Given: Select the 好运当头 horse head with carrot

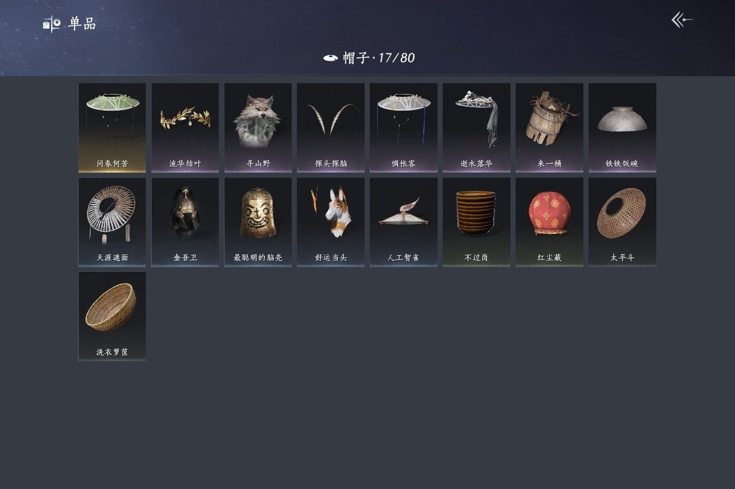Looking at the screenshot, I should pyautogui.click(x=331, y=222).
